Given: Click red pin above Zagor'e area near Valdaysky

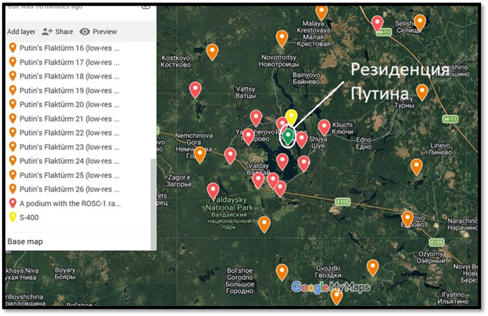Looking at the screenshot, I should pyautogui.click(x=213, y=190).
